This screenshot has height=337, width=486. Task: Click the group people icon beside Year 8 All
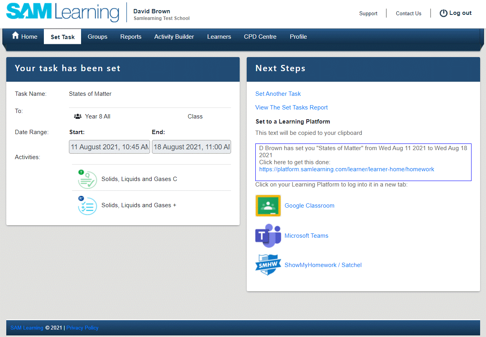(x=78, y=117)
